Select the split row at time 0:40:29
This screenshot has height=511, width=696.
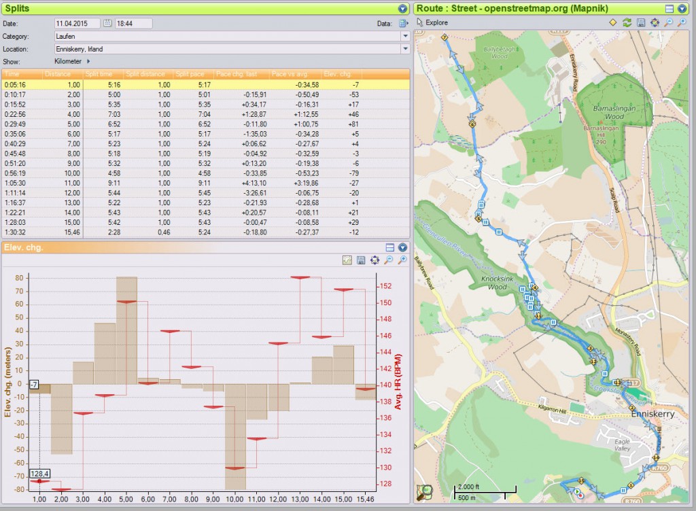pos(205,144)
